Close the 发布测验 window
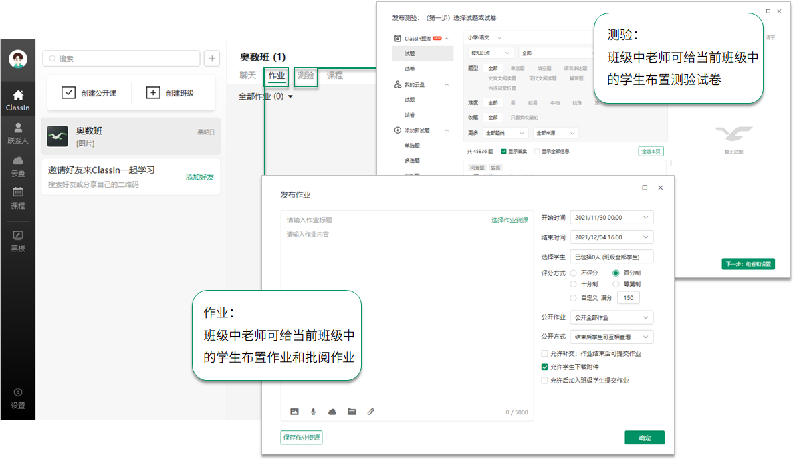This screenshot has height=461, width=795. click(x=779, y=11)
